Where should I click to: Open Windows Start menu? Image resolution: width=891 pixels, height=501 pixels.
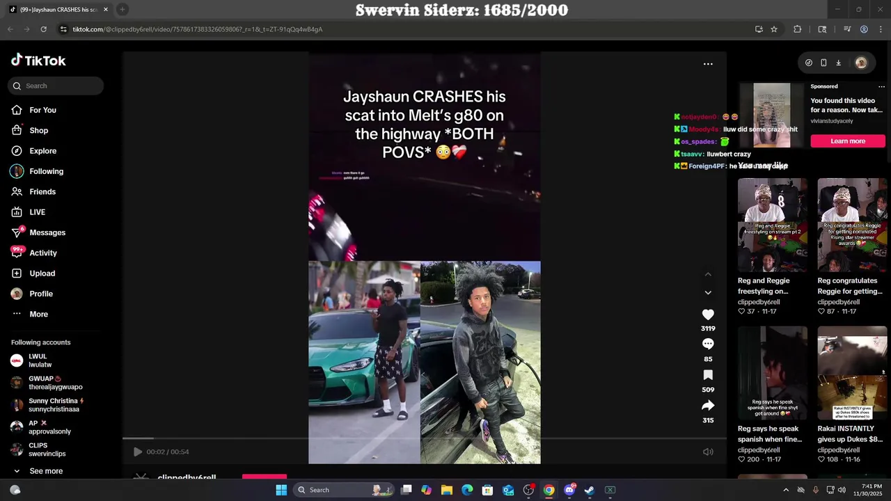pyautogui.click(x=281, y=490)
